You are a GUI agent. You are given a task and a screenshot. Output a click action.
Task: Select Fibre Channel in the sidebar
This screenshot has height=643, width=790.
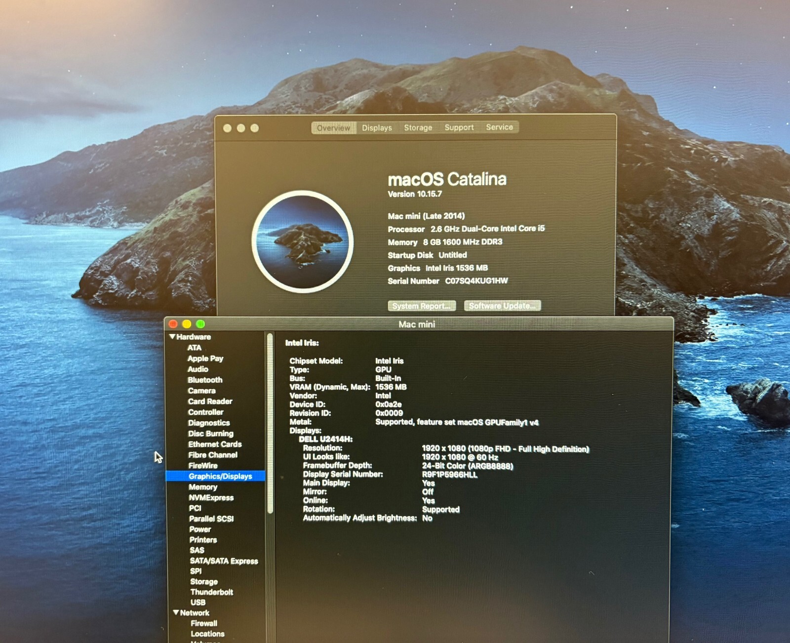coord(213,455)
